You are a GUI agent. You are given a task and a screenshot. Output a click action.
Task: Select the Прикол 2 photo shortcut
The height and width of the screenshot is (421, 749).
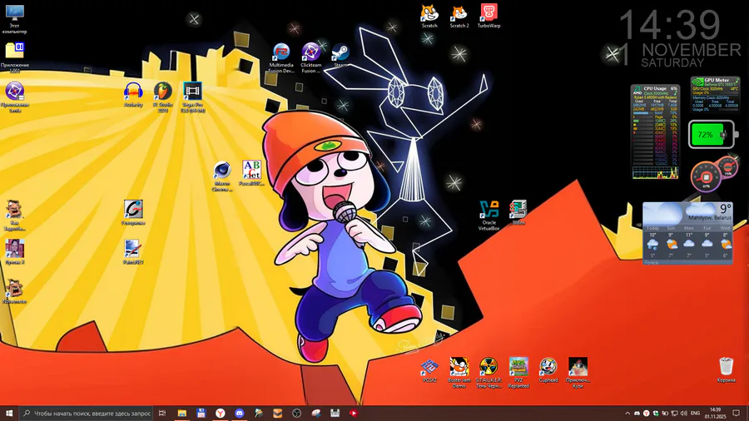point(15,252)
